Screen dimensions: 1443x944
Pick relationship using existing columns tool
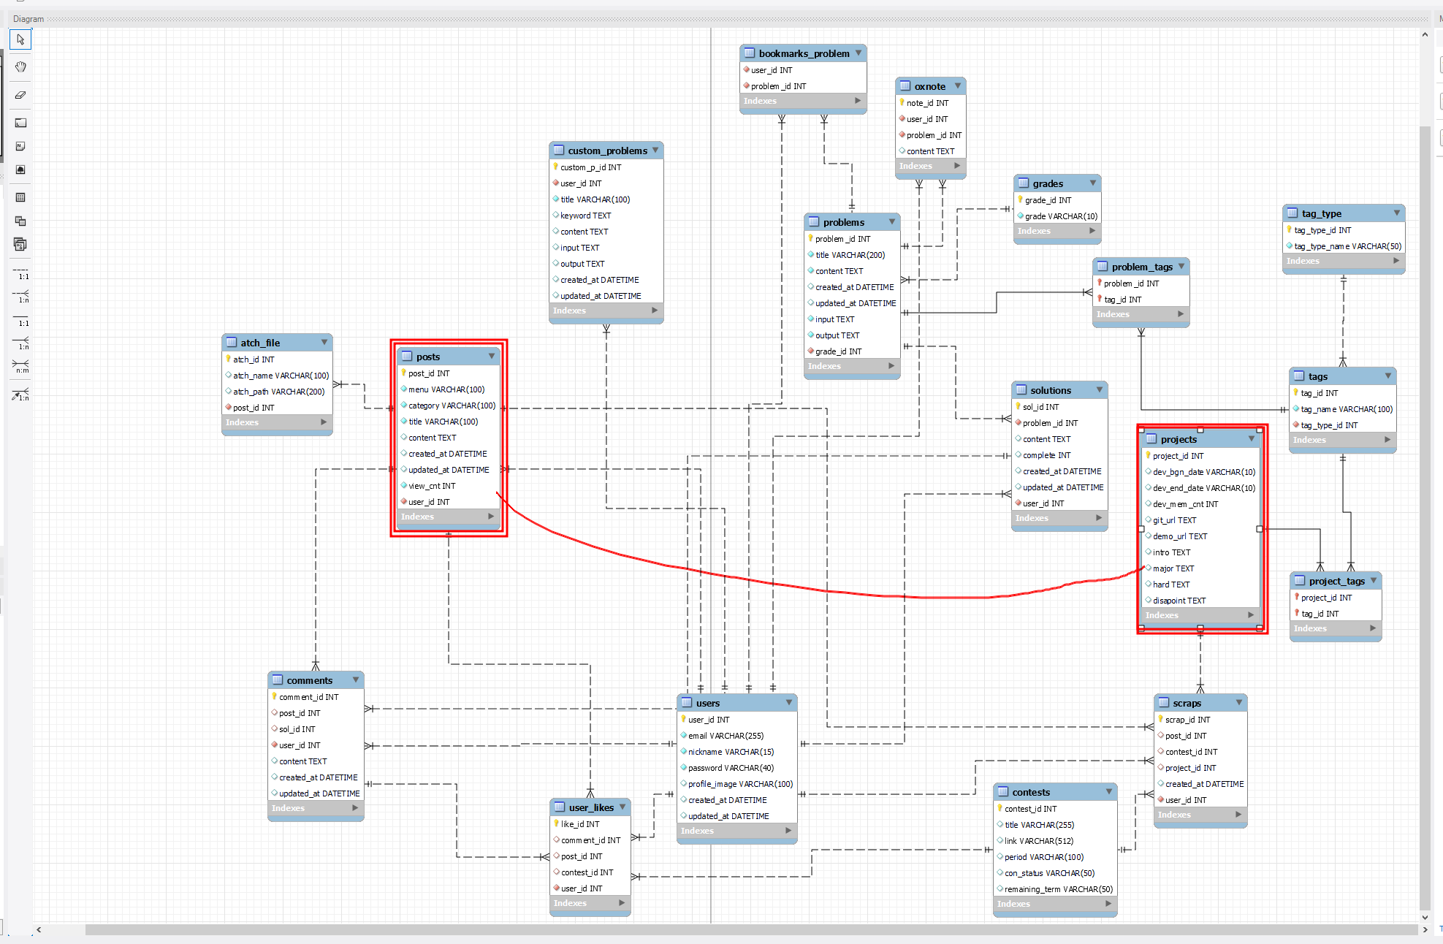coord(20,395)
